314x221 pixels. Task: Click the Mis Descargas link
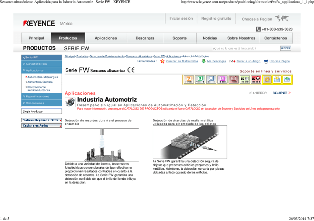[x=217, y=61]
